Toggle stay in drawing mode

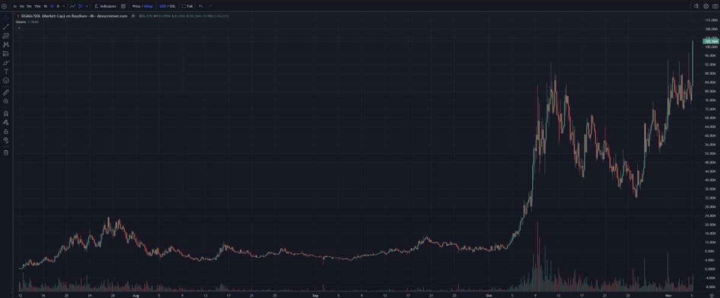(x=6, y=122)
